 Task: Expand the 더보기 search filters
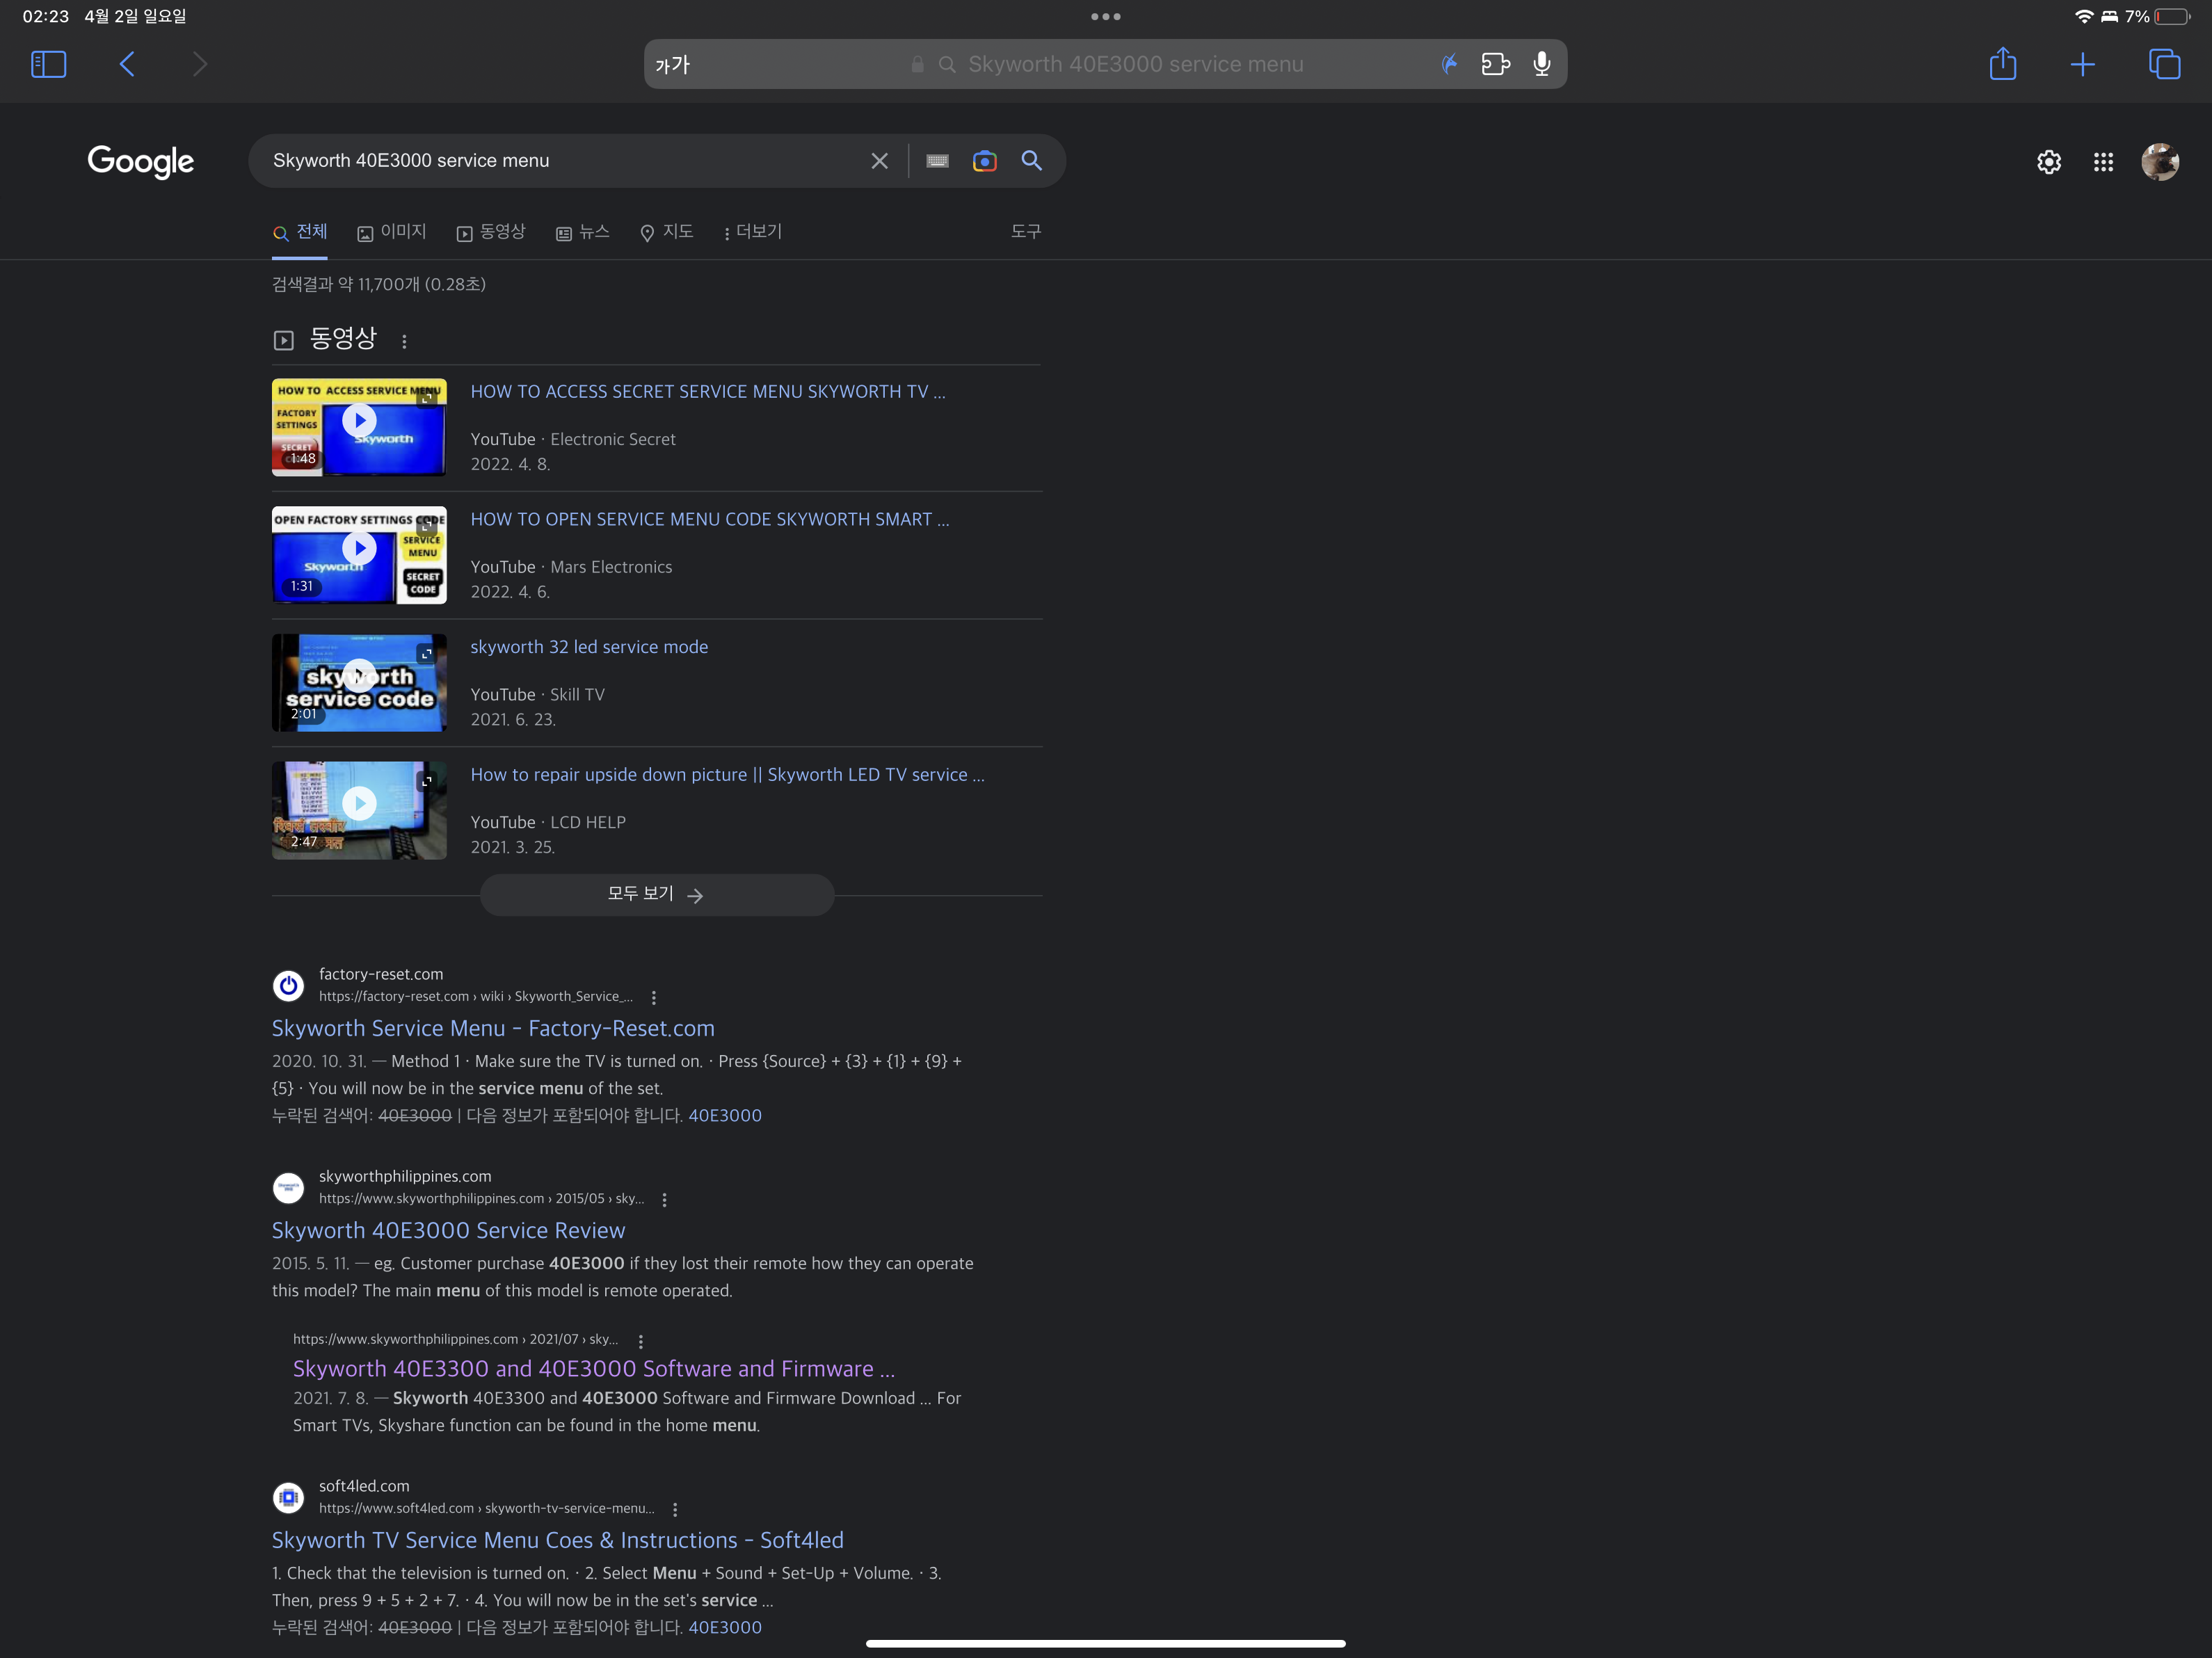[752, 232]
